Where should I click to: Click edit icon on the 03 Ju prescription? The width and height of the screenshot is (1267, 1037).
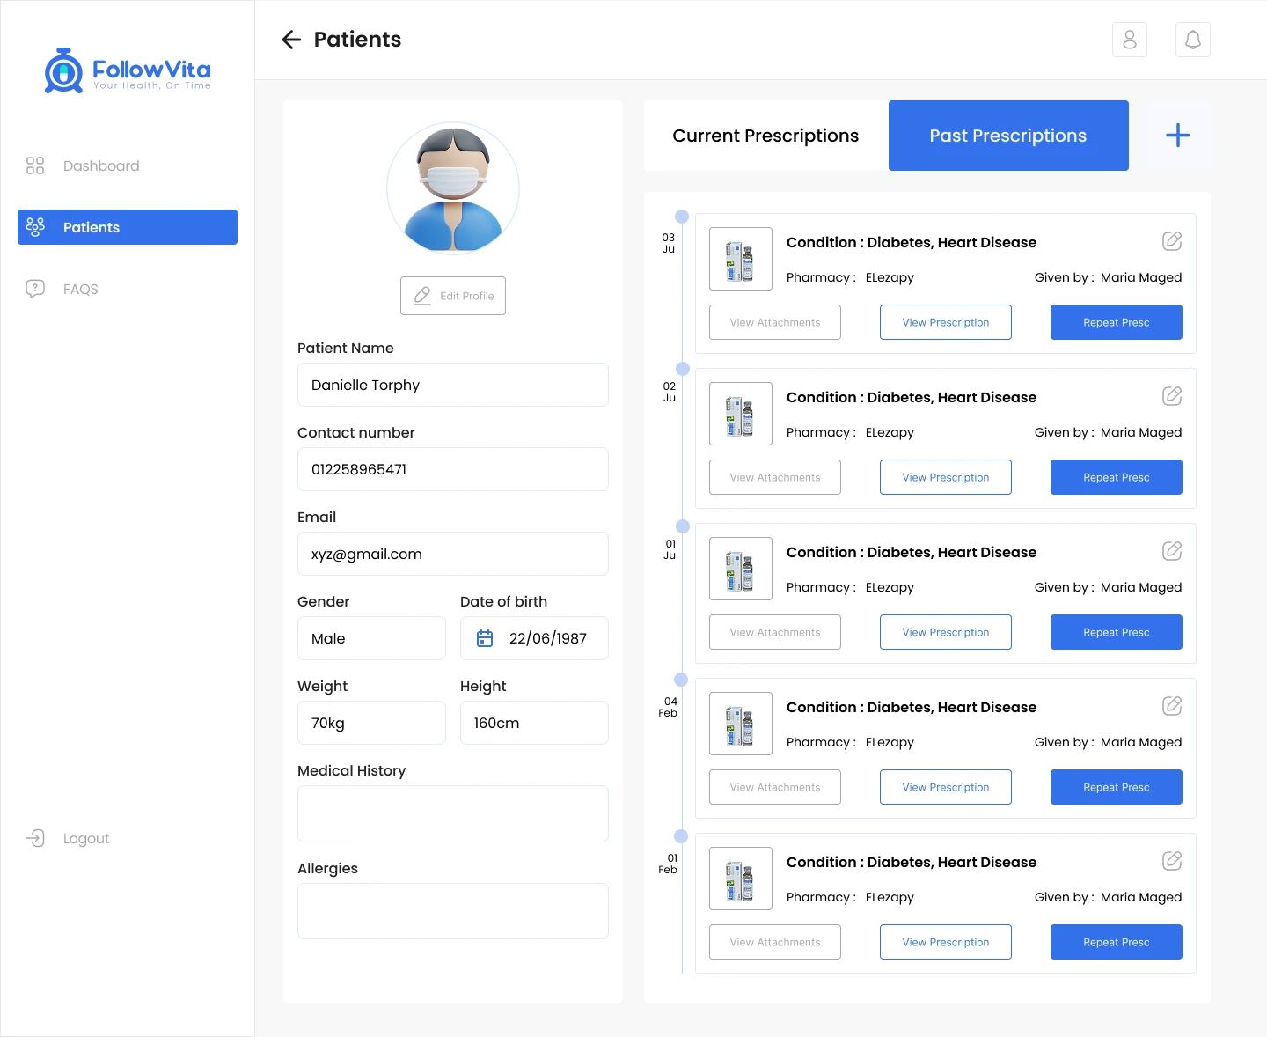[x=1171, y=241]
